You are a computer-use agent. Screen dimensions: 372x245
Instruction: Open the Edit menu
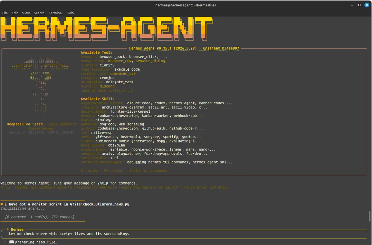(x=15, y=13)
